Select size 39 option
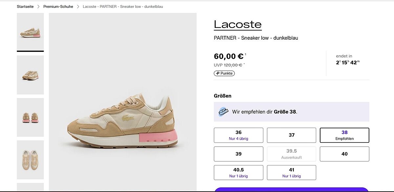Screen dimensions: 394x192 (x=238, y=154)
